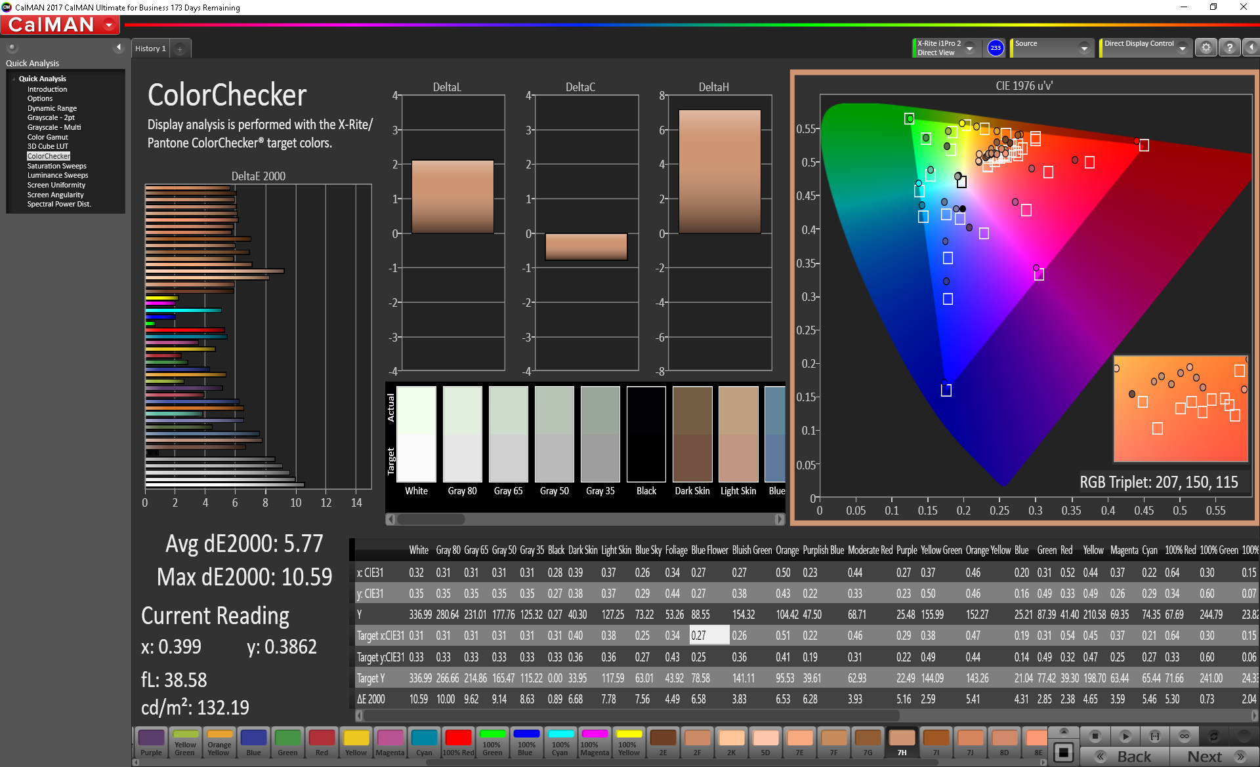Collapse the right-side panel with arrow

click(x=1251, y=48)
